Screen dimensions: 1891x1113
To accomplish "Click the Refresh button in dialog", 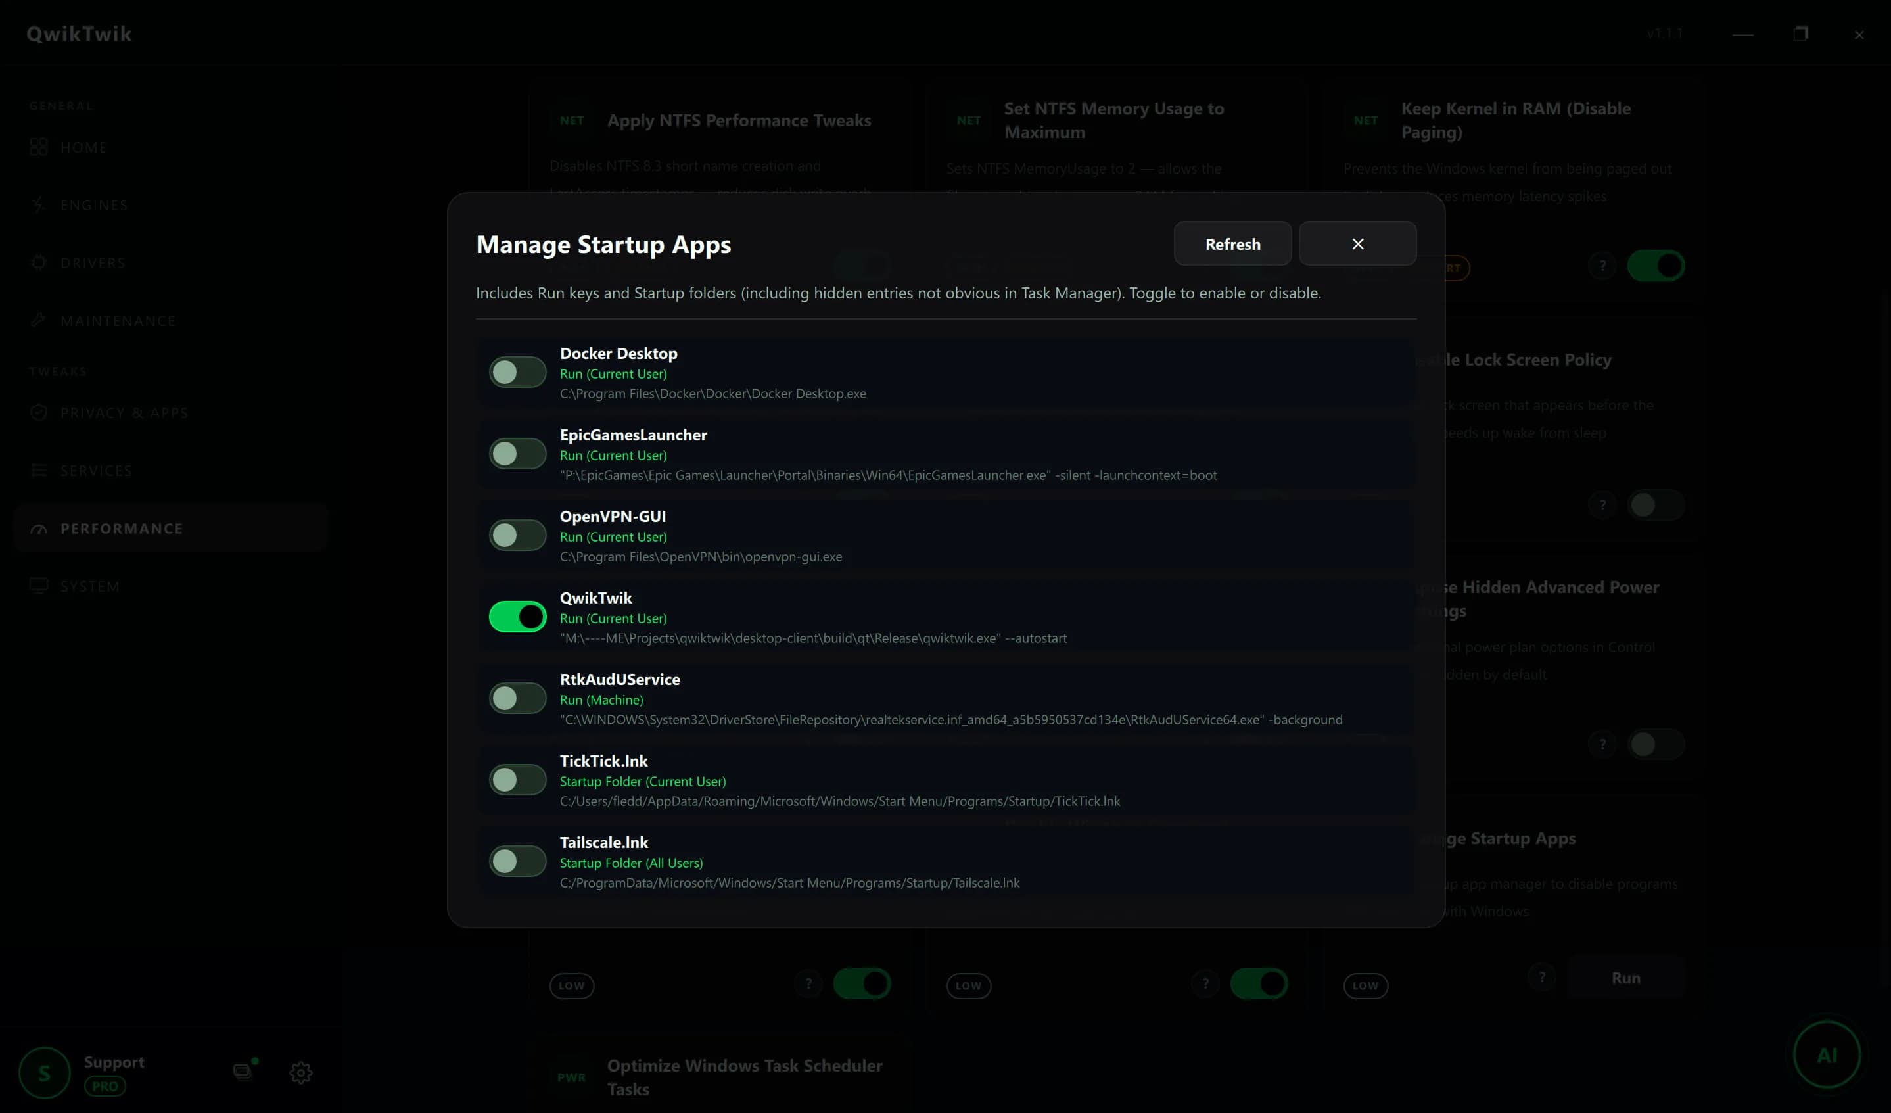I will pos(1232,243).
